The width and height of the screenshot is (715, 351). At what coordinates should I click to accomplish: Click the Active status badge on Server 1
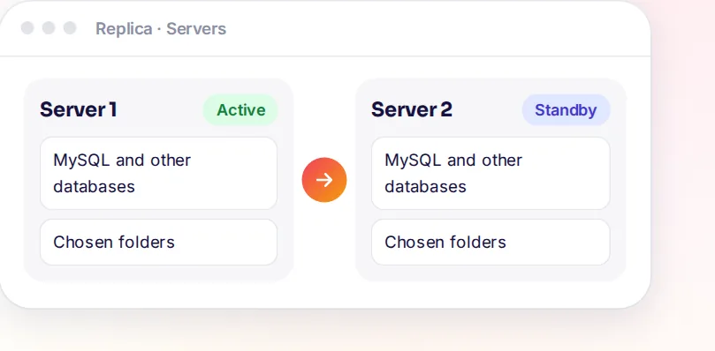click(240, 109)
